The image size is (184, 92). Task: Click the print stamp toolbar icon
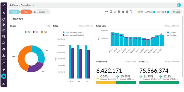coord(119,11)
